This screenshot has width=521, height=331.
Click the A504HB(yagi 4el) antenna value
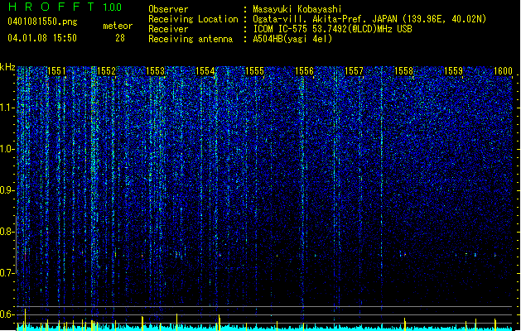coord(292,39)
